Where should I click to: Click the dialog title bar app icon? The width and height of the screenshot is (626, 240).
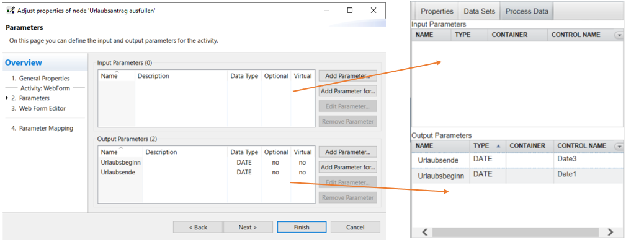pyautogui.click(x=11, y=11)
